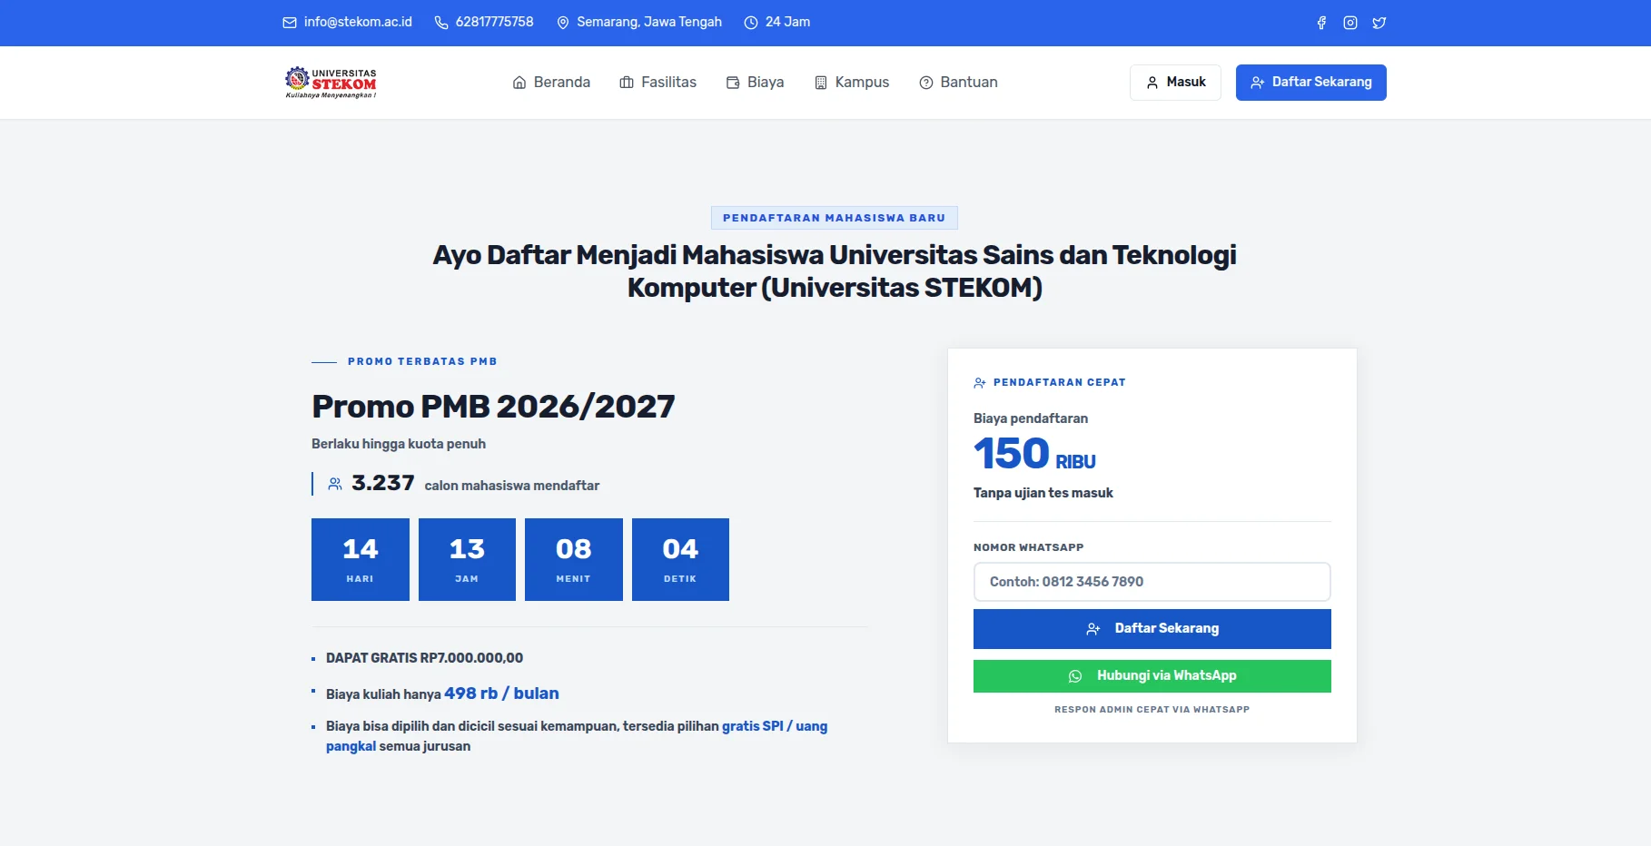
Task: Click 'Tanpa ujian tes masuk' text
Action: click(1043, 493)
